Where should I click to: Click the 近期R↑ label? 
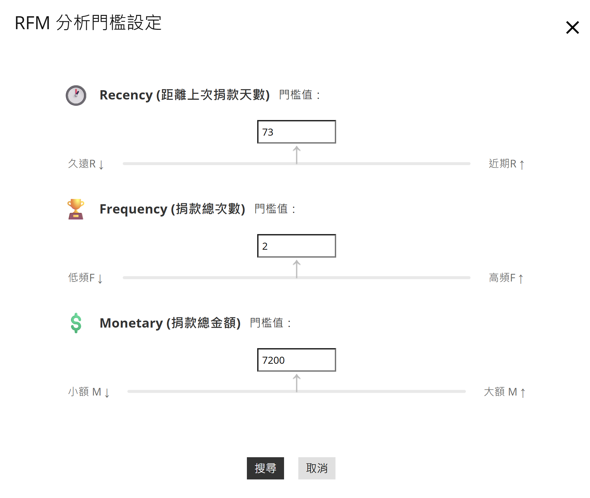pos(506,164)
